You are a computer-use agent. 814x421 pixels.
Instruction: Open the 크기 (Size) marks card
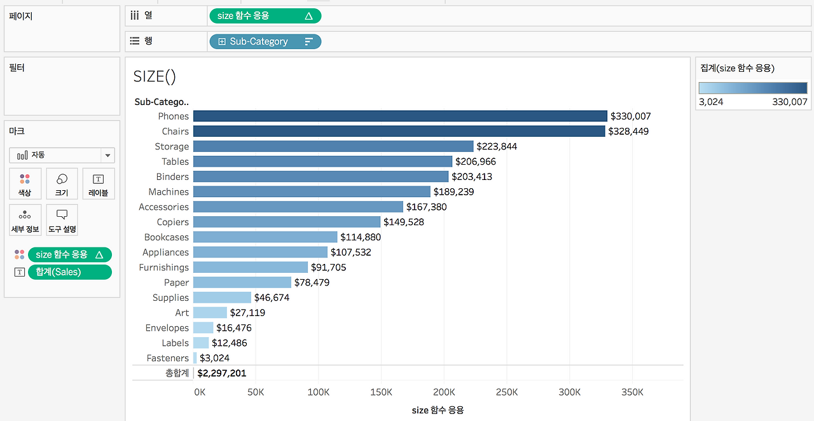coord(62,184)
